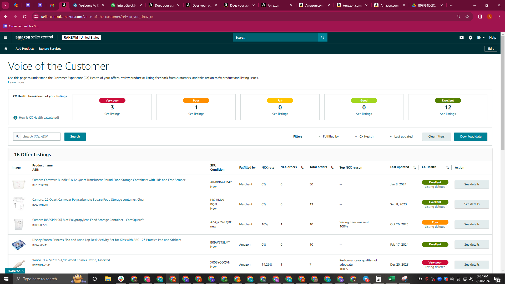
Task: Open the Learn more link
Action: 16,82
